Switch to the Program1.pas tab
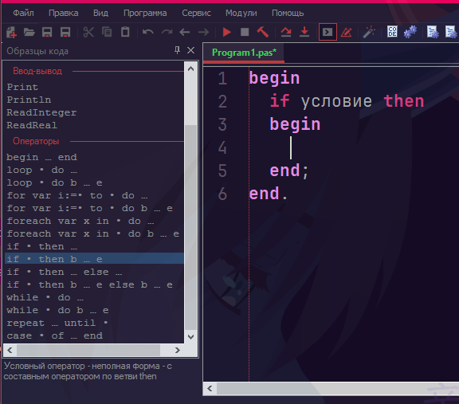The image size is (459, 404). pyautogui.click(x=244, y=53)
